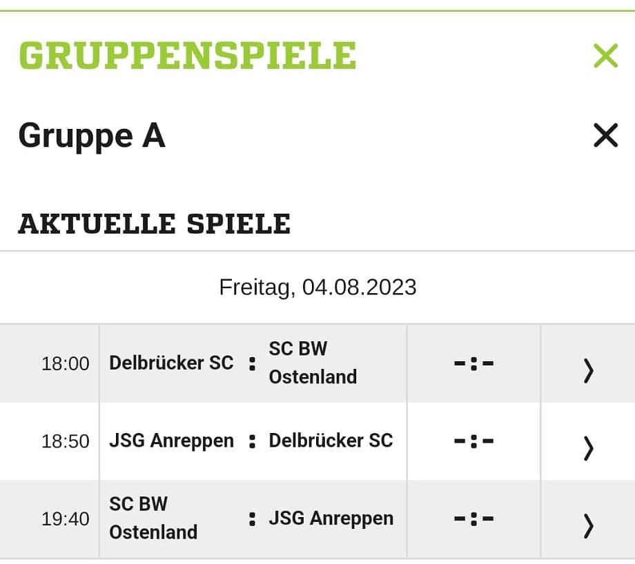Image resolution: width=635 pixels, height=564 pixels.
Task: Close the Gruppe A section with black X
Action: tap(605, 135)
